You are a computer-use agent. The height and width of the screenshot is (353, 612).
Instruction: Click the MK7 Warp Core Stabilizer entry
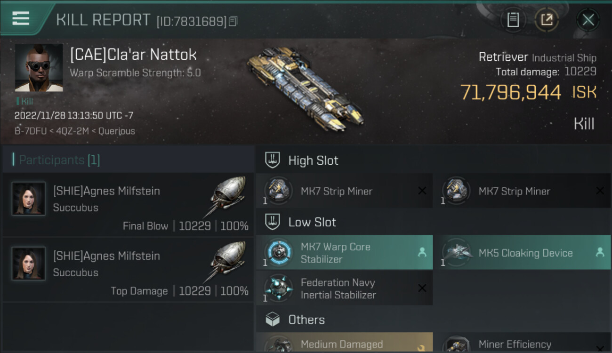(344, 253)
